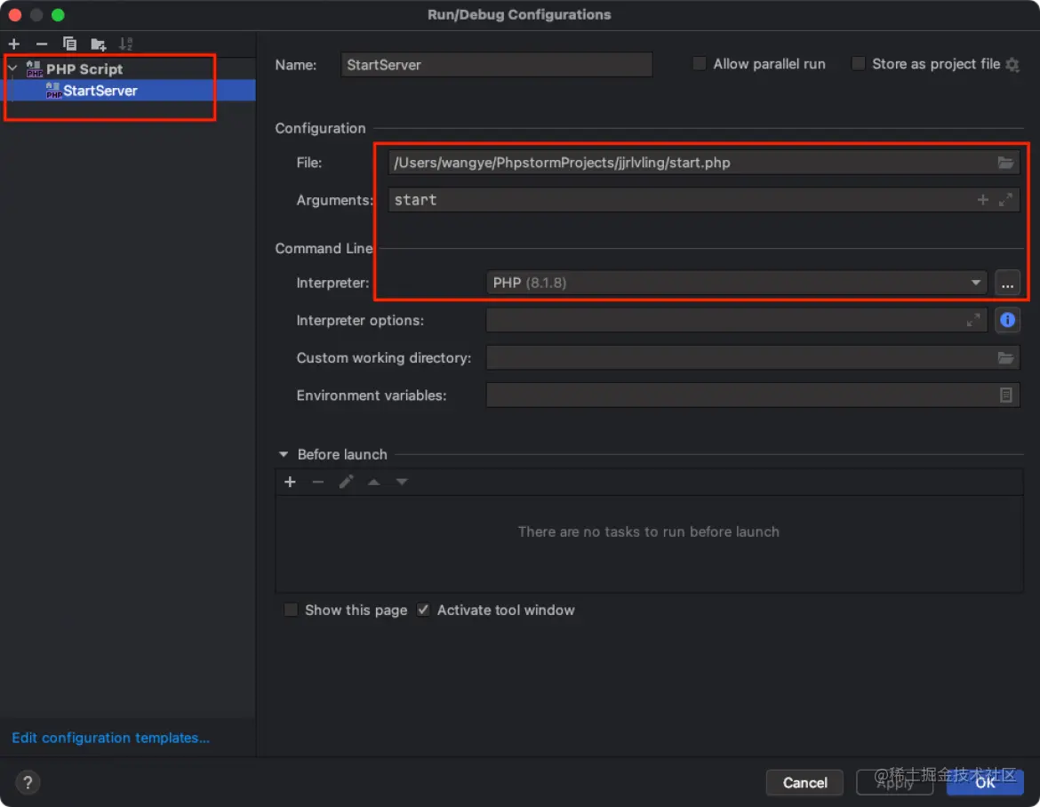
Task: Enable Allow parallel run checkbox
Action: (699, 64)
